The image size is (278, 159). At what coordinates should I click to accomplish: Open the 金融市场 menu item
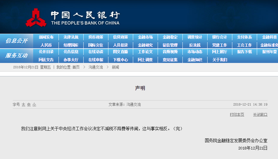pos(145,37)
